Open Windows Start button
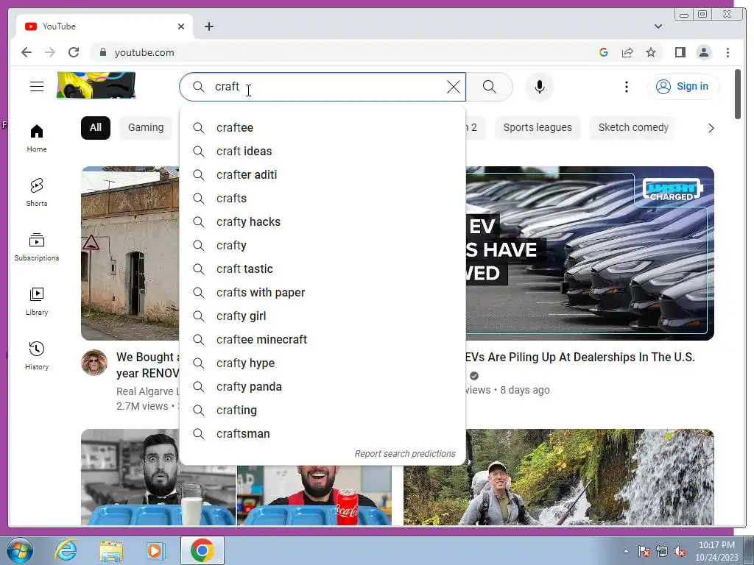Viewport: 754px width, 565px height. (x=20, y=550)
